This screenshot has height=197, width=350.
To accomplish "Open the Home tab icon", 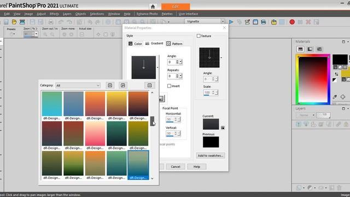I will coord(153,7).
